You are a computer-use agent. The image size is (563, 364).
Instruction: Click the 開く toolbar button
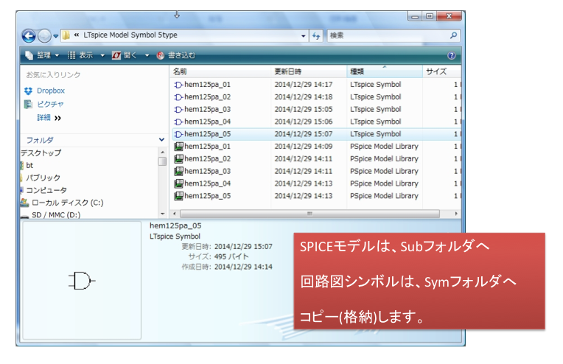[125, 55]
